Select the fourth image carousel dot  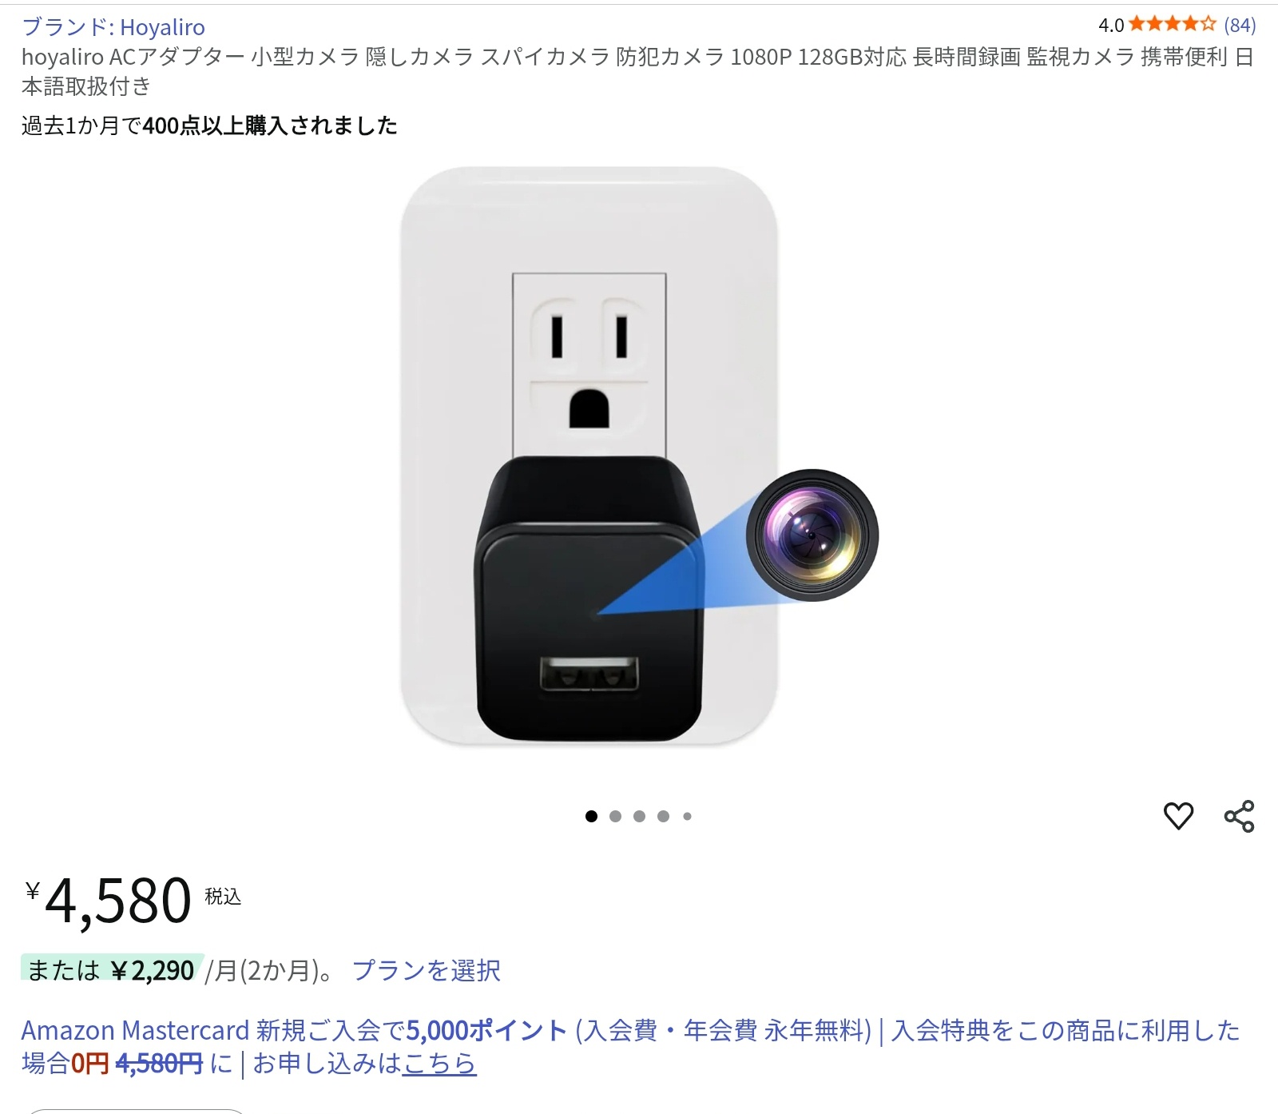pos(663,816)
